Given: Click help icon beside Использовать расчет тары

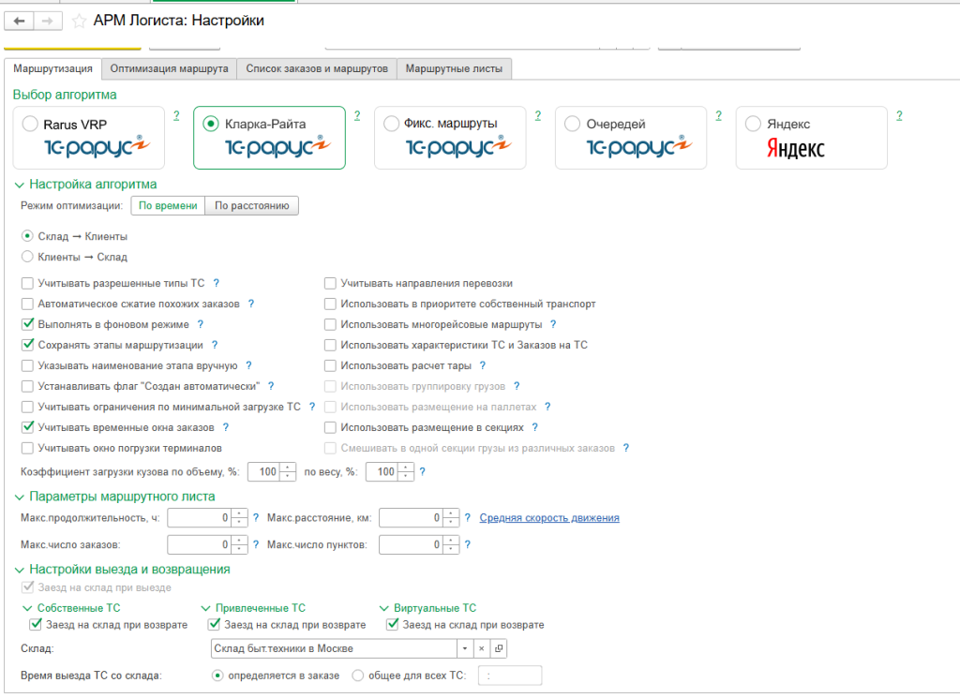Looking at the screenshot, I should point(483,365).
